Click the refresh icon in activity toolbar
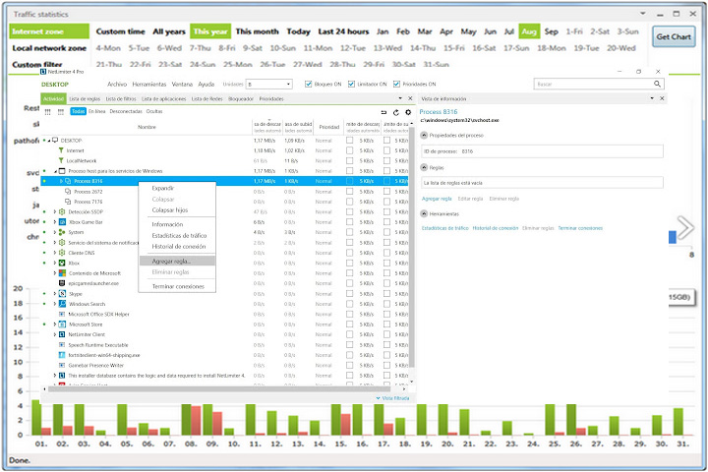The width and height of the screenshot is (708, 472). [396, 112]
